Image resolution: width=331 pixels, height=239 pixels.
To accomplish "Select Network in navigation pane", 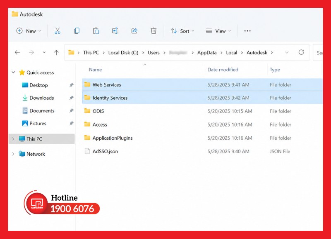I will tap(36, 154).
